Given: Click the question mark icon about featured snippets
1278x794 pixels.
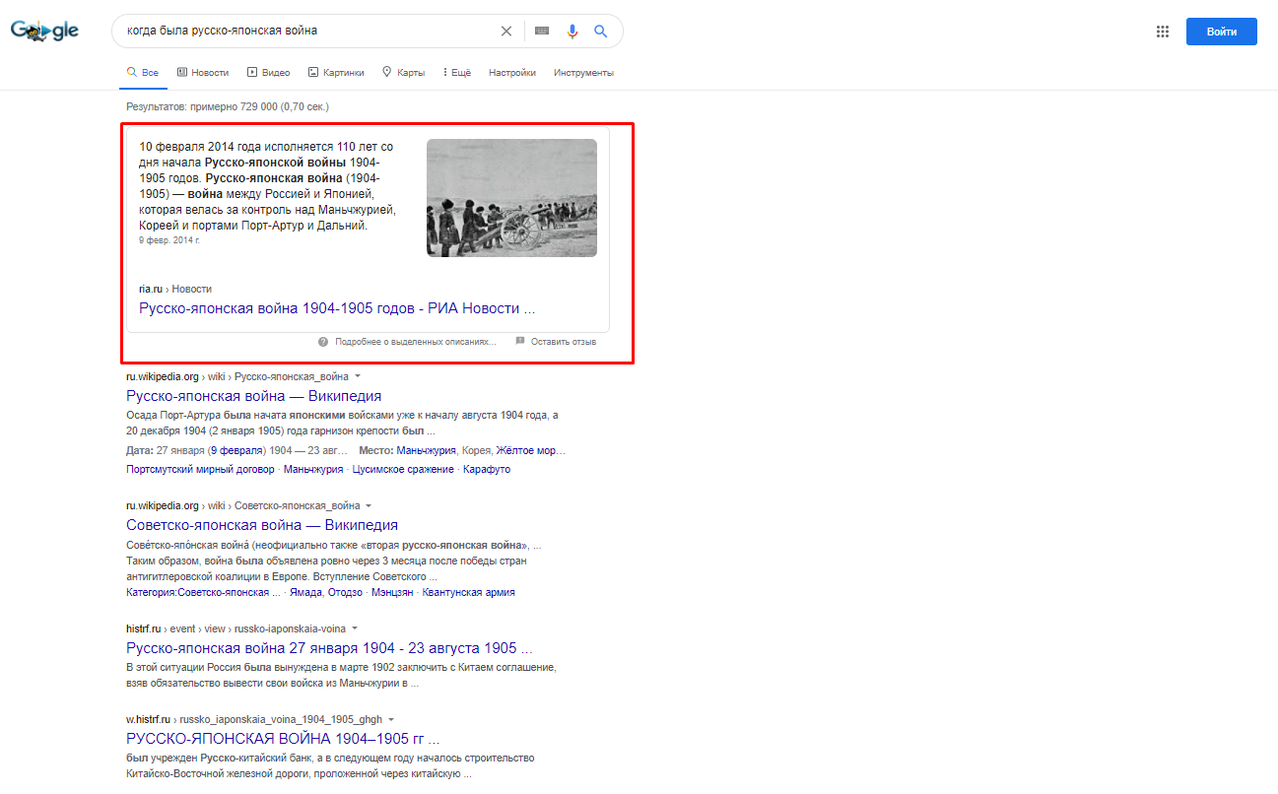Looking at the screenshot, I should (x=323, y=342).
